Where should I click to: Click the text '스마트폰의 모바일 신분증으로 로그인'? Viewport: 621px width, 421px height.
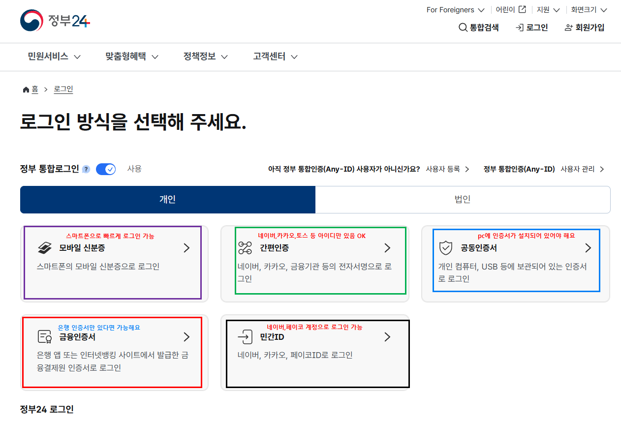pos(98,267)
